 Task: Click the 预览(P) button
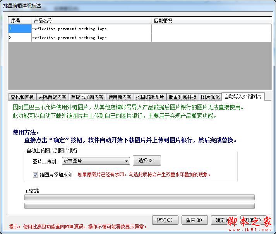pos(165,220)
